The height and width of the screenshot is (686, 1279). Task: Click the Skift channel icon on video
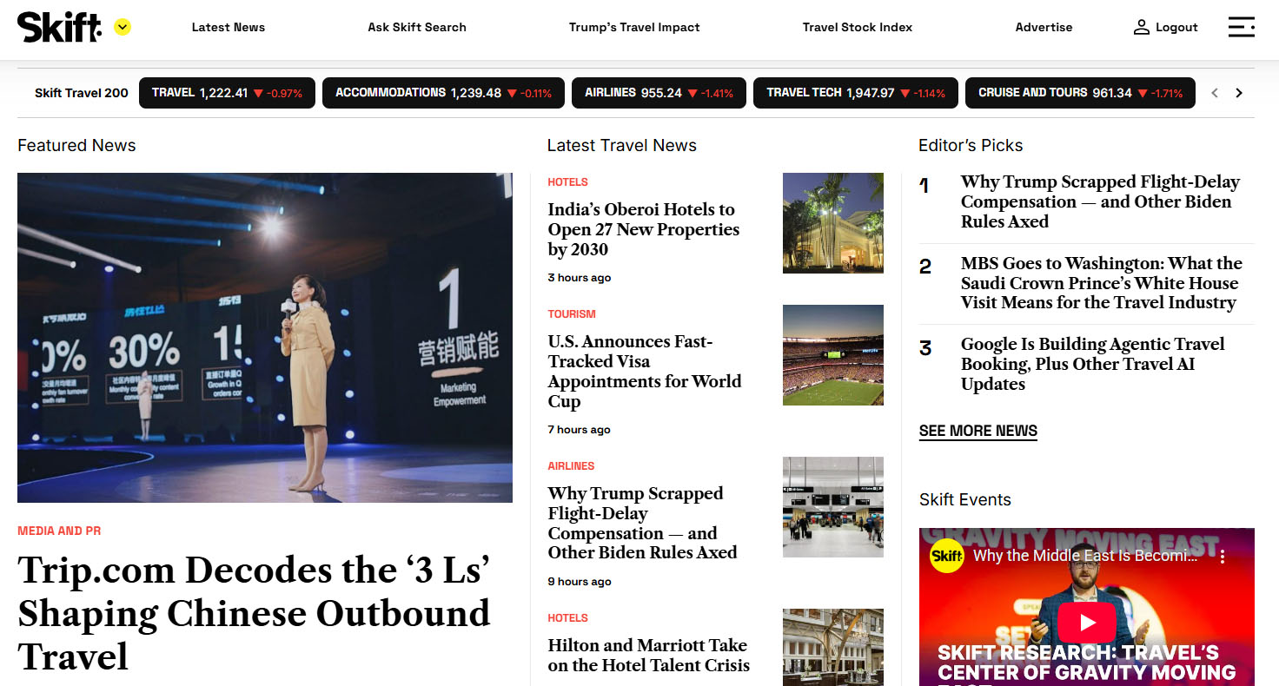pyautogui.click(x=946, y=556)
